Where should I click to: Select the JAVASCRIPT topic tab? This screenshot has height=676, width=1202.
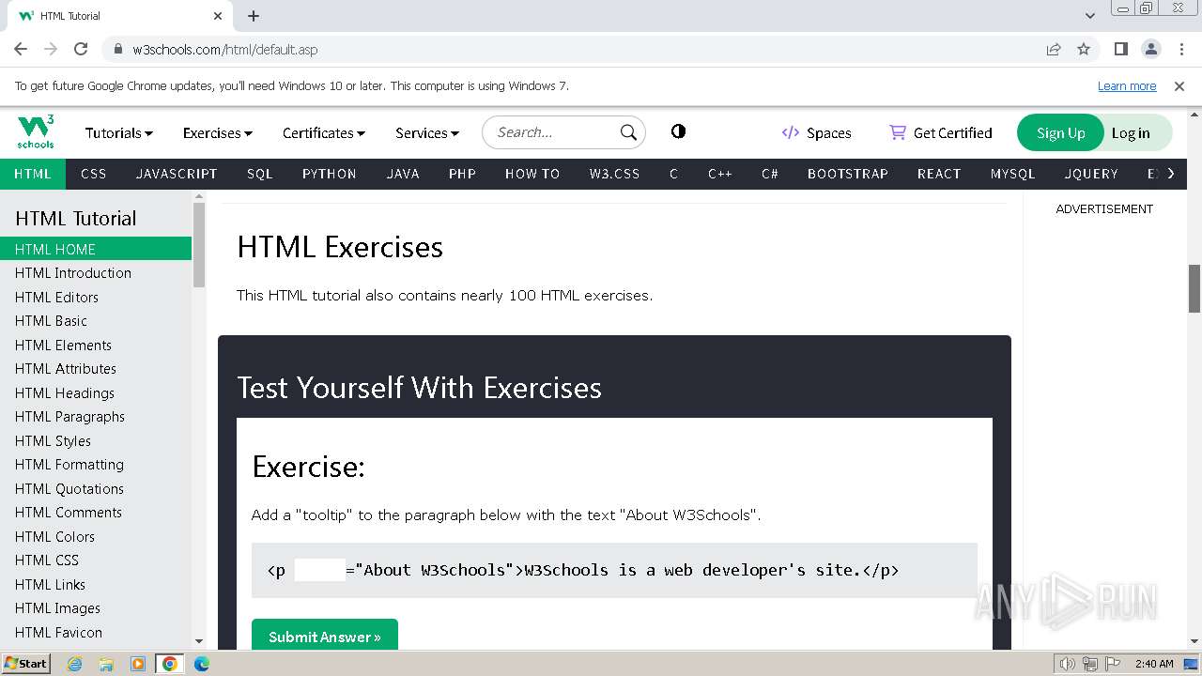coord(177,174)
